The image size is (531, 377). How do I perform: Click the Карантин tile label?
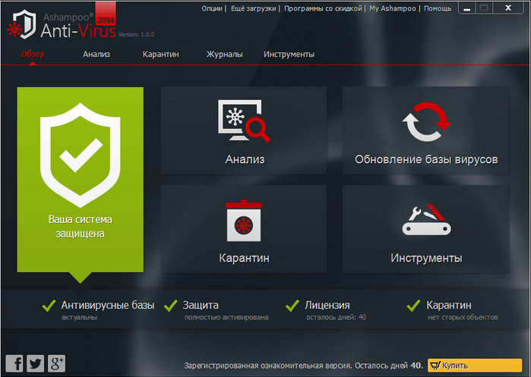tap(244, 258)
